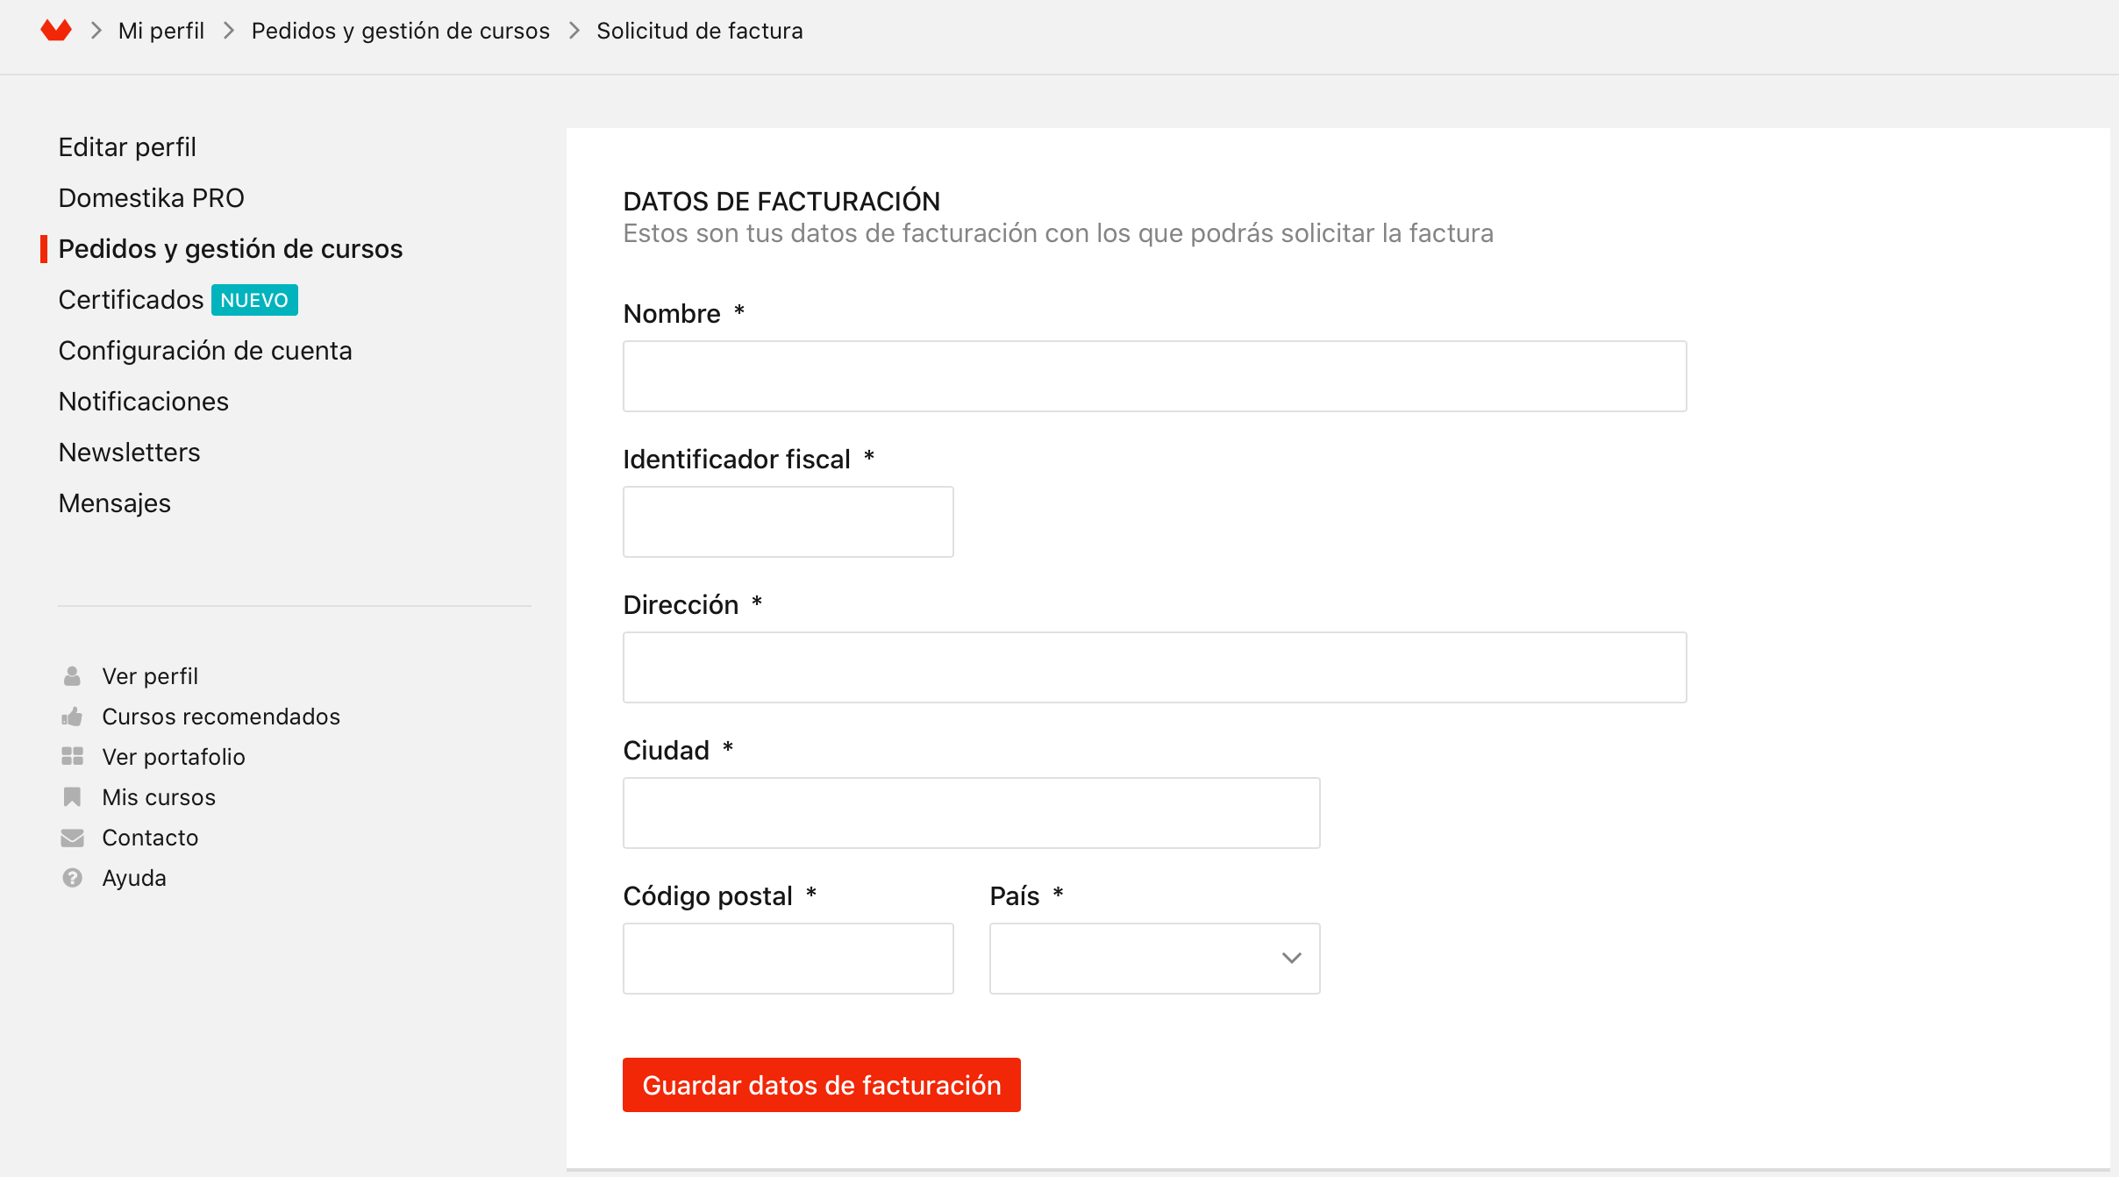
Task: Select Domestika PRO menu item
Action: [x=152, y=198]
